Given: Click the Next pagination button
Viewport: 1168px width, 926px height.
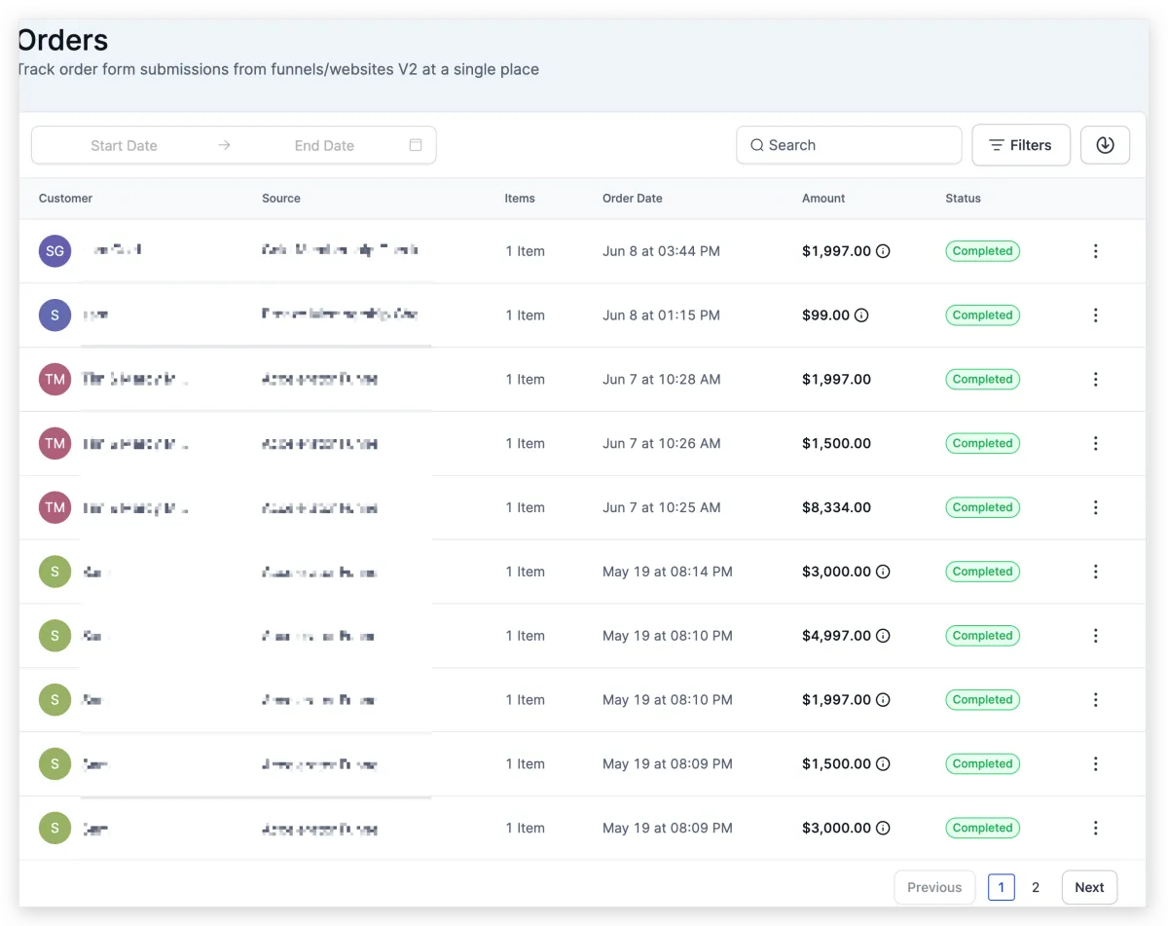Looking at the screenshot, I should click(1089, 887).
